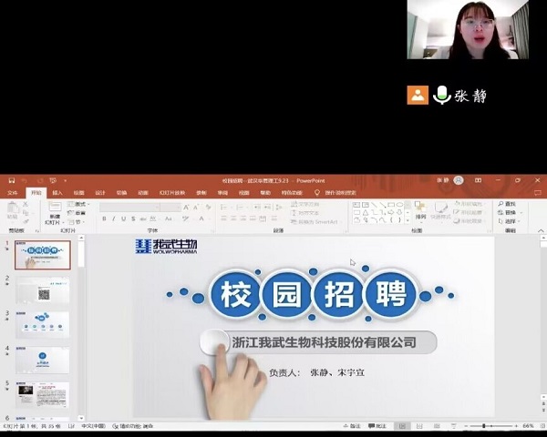Select slide 1 thumbnail in the slide panel
This screenshot has width=547, height=437.
[43, 255]
